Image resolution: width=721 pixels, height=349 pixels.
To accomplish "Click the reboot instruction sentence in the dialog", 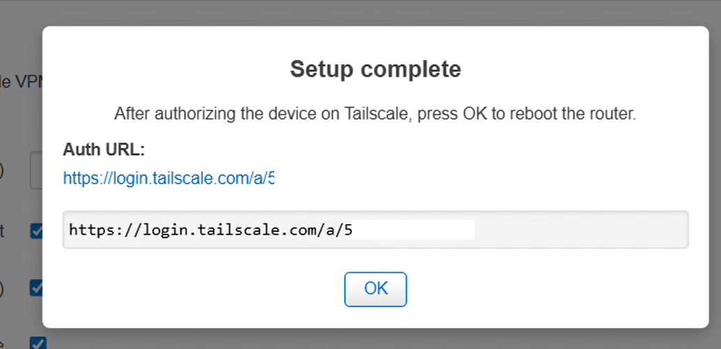I will [x=376, y=114].
